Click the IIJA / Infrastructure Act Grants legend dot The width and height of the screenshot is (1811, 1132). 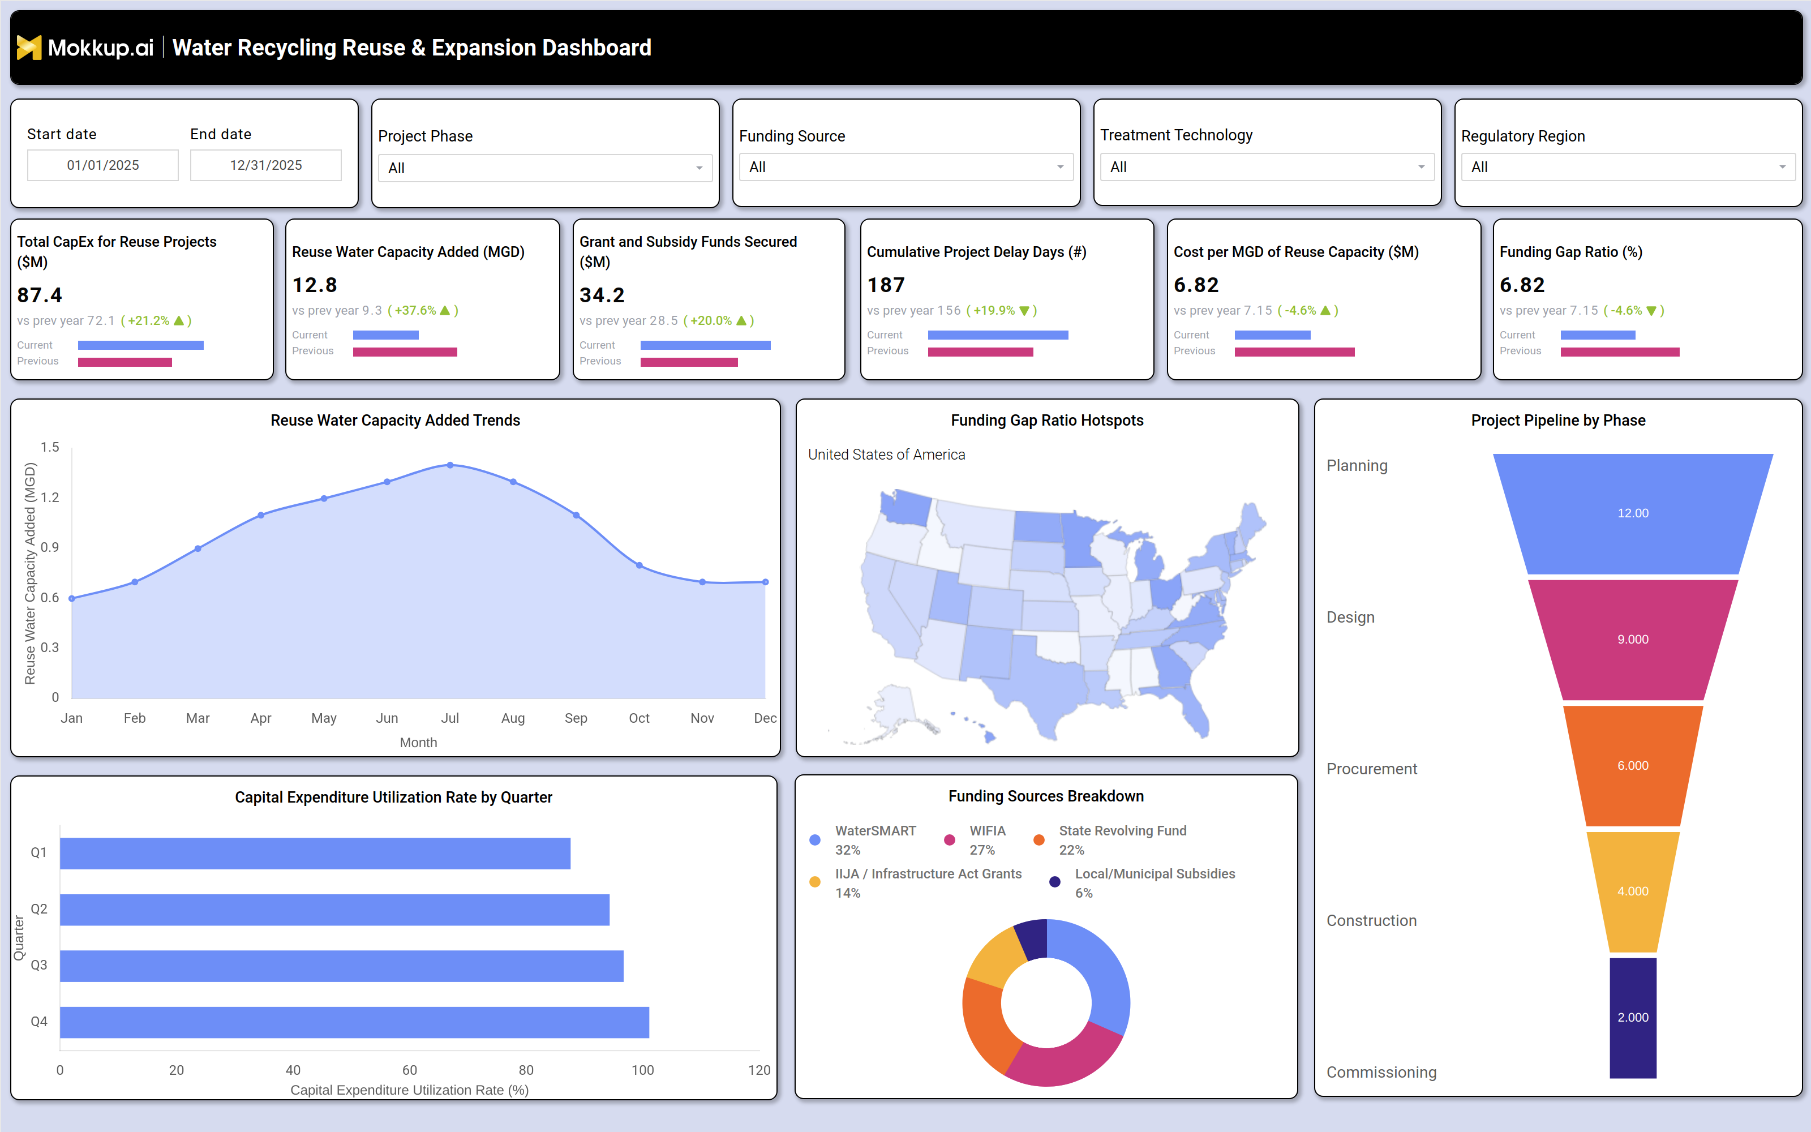click(815, 882)
